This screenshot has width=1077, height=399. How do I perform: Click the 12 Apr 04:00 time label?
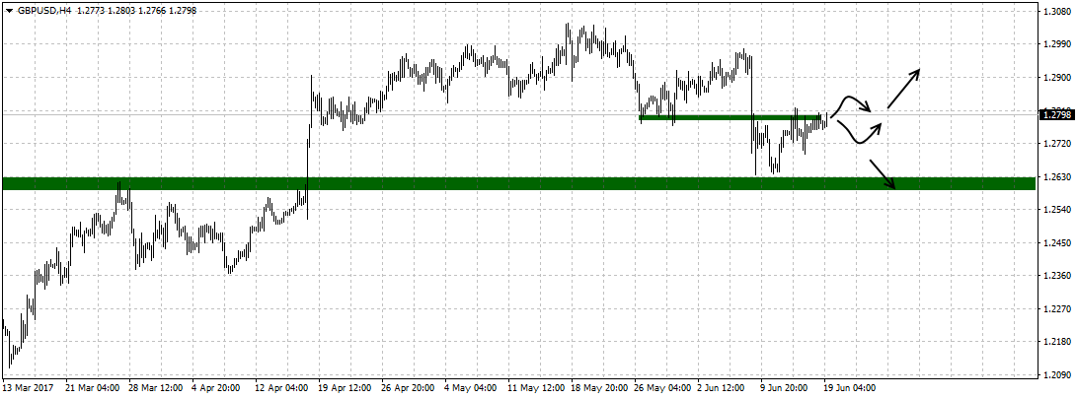(x=282, y=388)
